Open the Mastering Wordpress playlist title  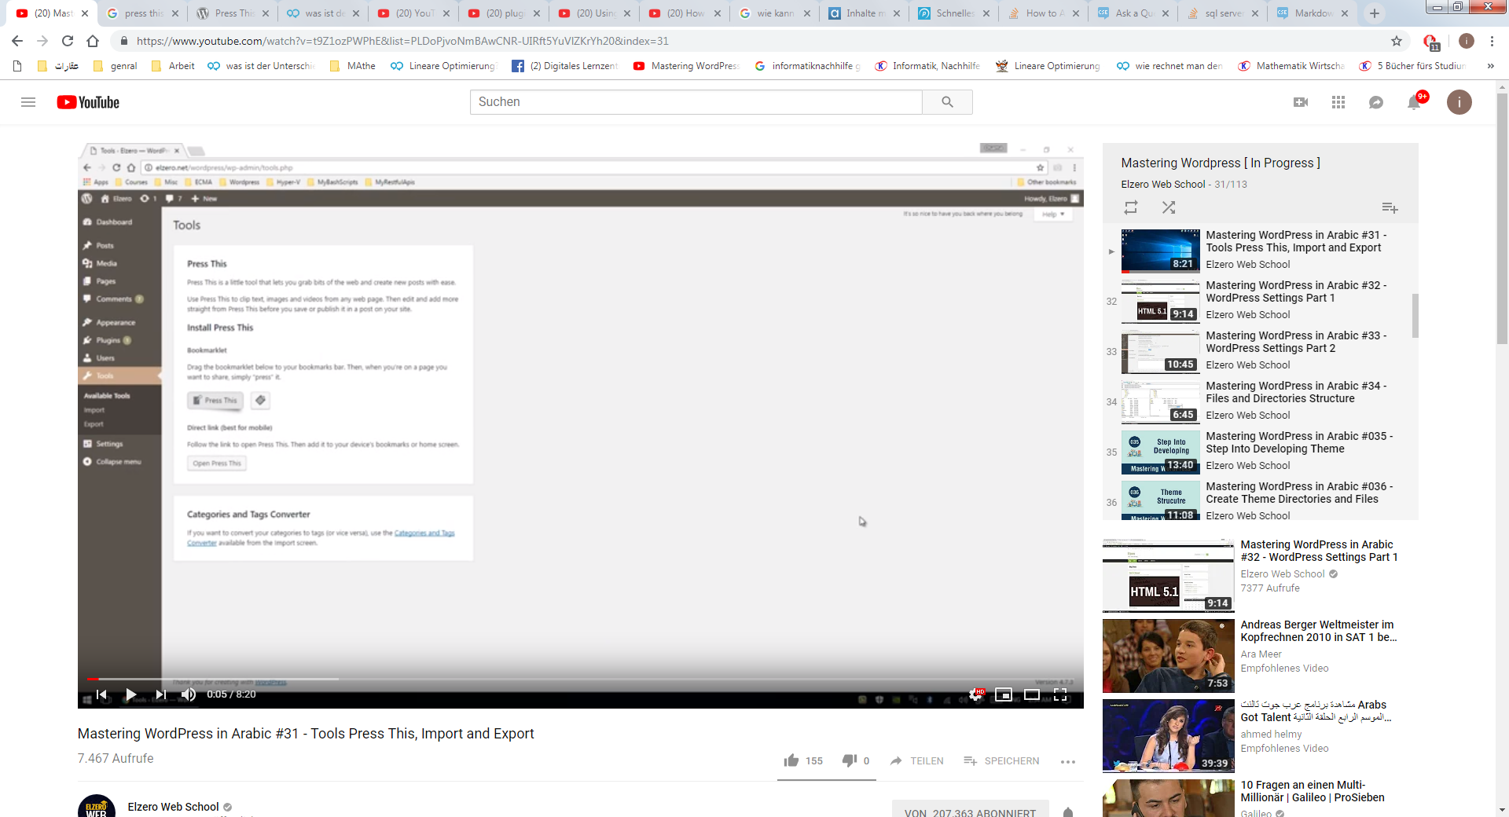click(x=1221, y=163)
